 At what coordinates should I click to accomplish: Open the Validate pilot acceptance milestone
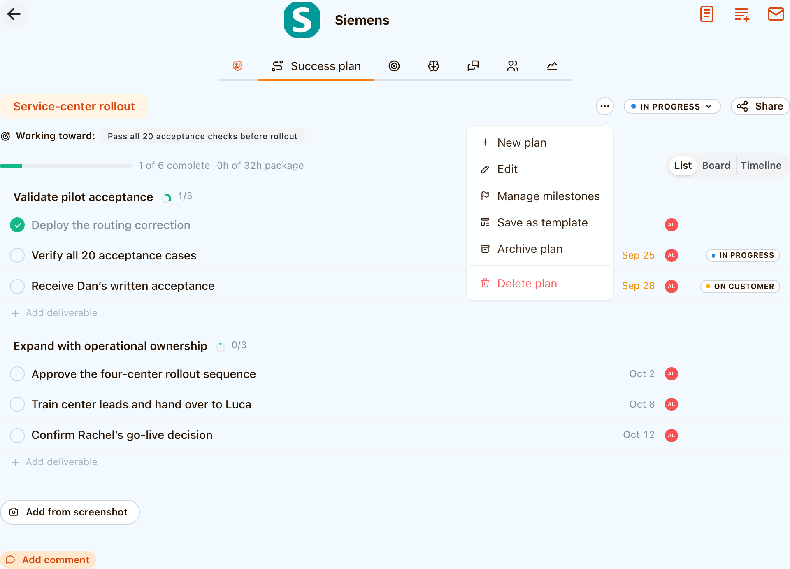83,197
